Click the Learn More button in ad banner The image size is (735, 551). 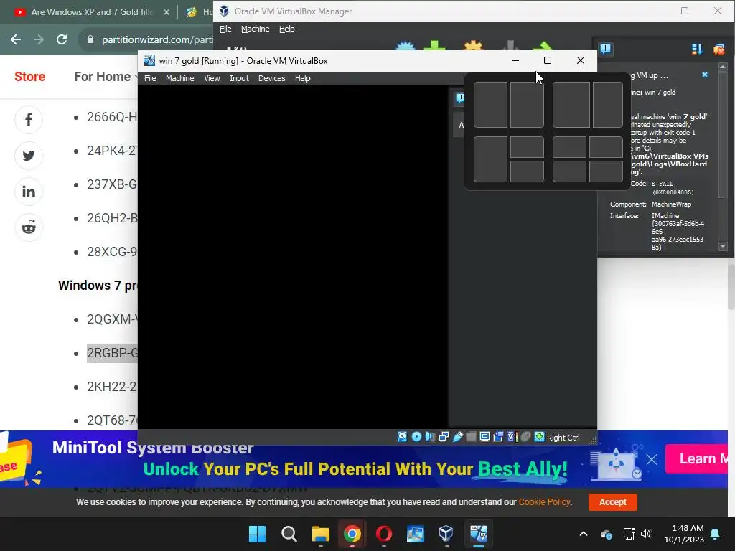(696, 458)
